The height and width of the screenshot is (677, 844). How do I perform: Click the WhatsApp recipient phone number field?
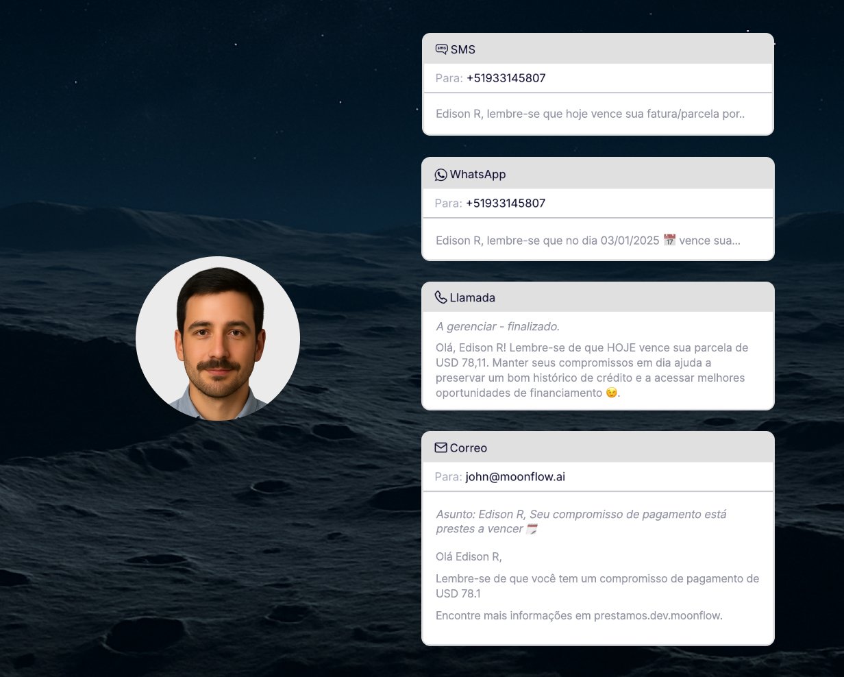coord(506,204)
